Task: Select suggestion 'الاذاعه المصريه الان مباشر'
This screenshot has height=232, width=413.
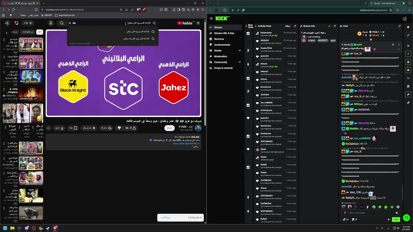Action: click(x=113, y=32)
